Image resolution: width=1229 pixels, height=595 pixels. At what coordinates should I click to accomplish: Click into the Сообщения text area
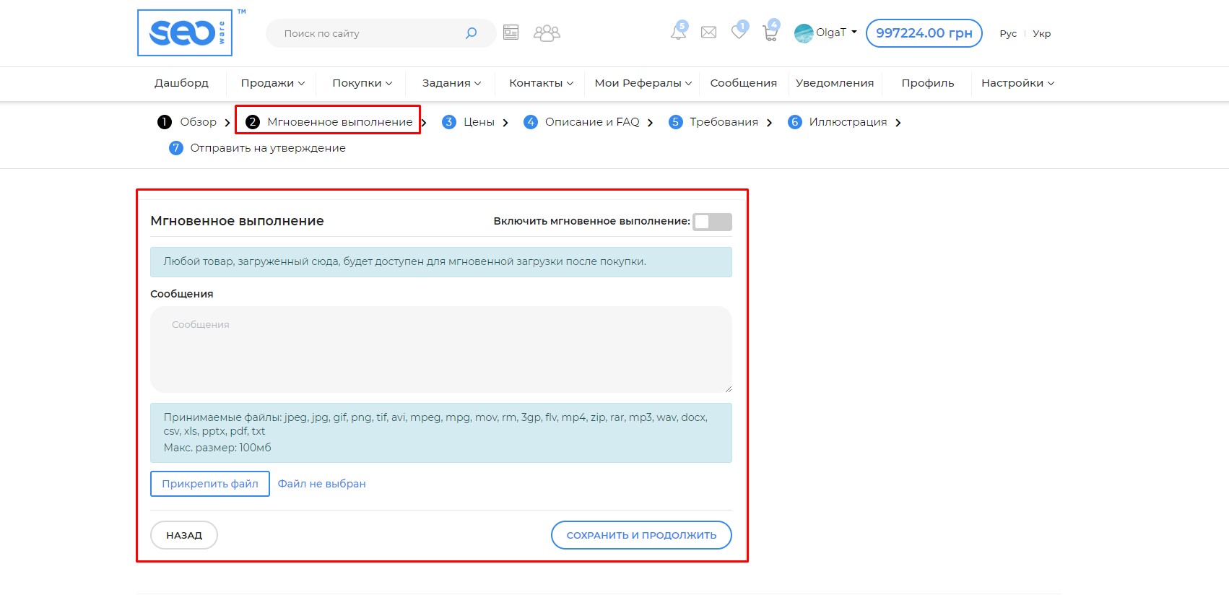coord(440,349)
